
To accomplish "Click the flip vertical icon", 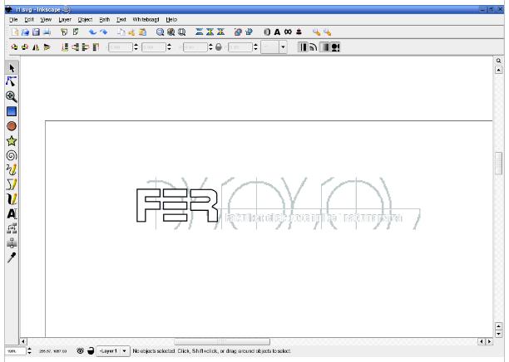I will [x=47, y=47].
